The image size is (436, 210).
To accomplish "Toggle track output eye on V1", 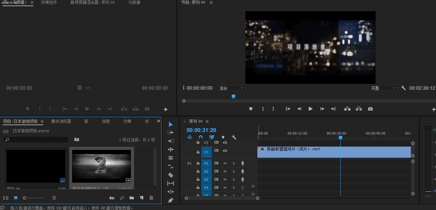I will point(225,151).
